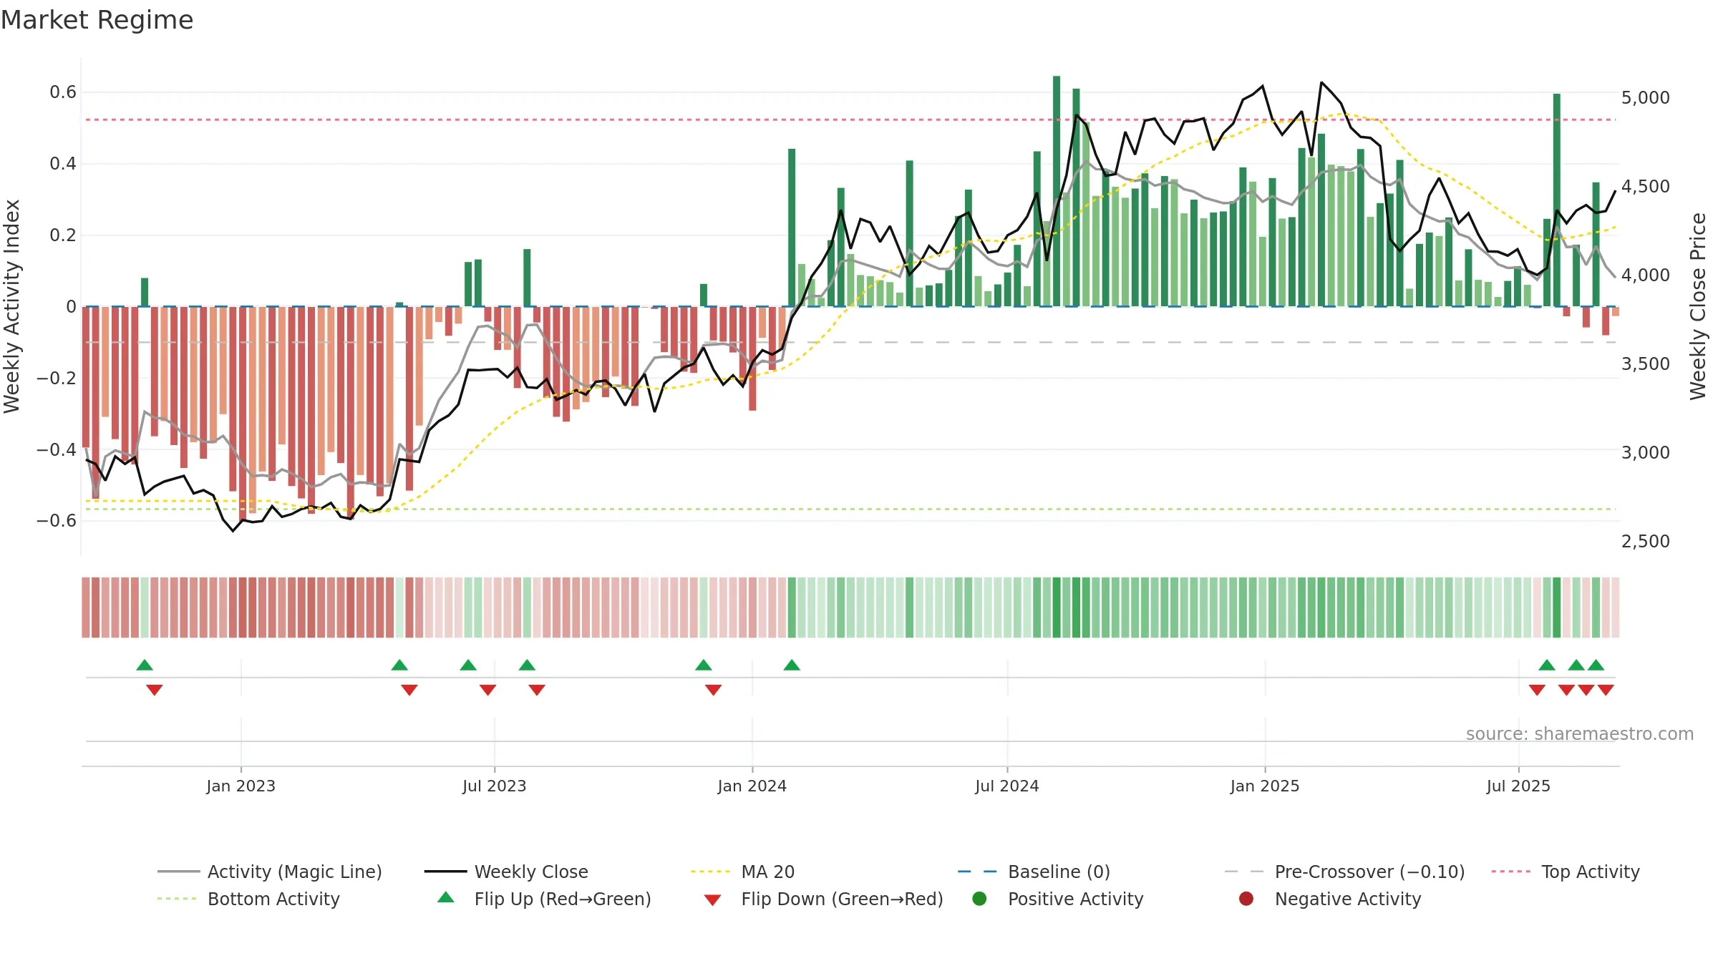This screenshot has width=1718, height=966.
Task: Click the Positive Activity legend label
Action: [x=1076, y=899]
